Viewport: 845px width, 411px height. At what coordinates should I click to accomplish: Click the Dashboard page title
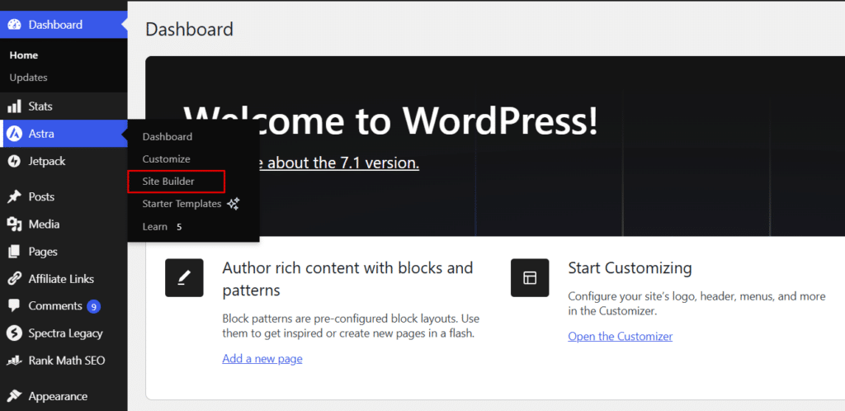(x=189, y=29)
